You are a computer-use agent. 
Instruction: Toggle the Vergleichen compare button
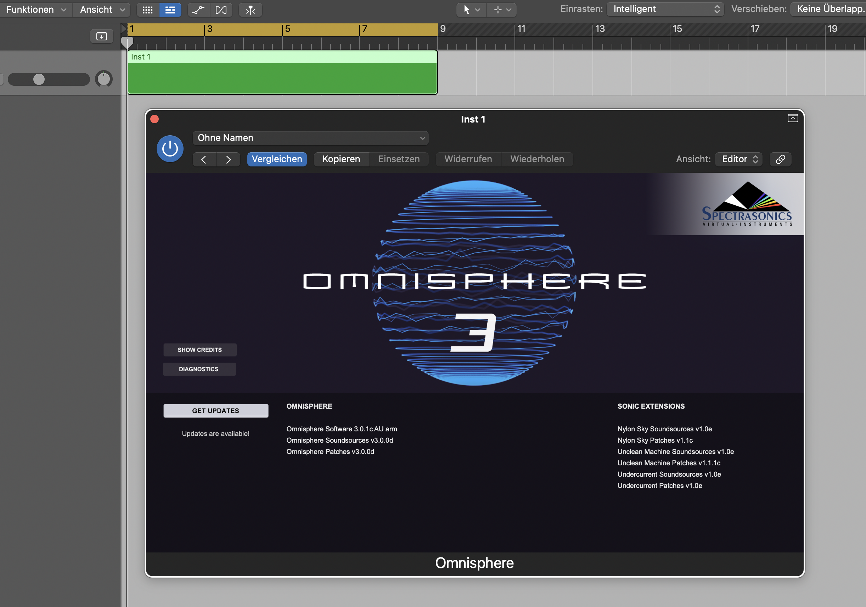pyautogui.click(x=277, y=159)
